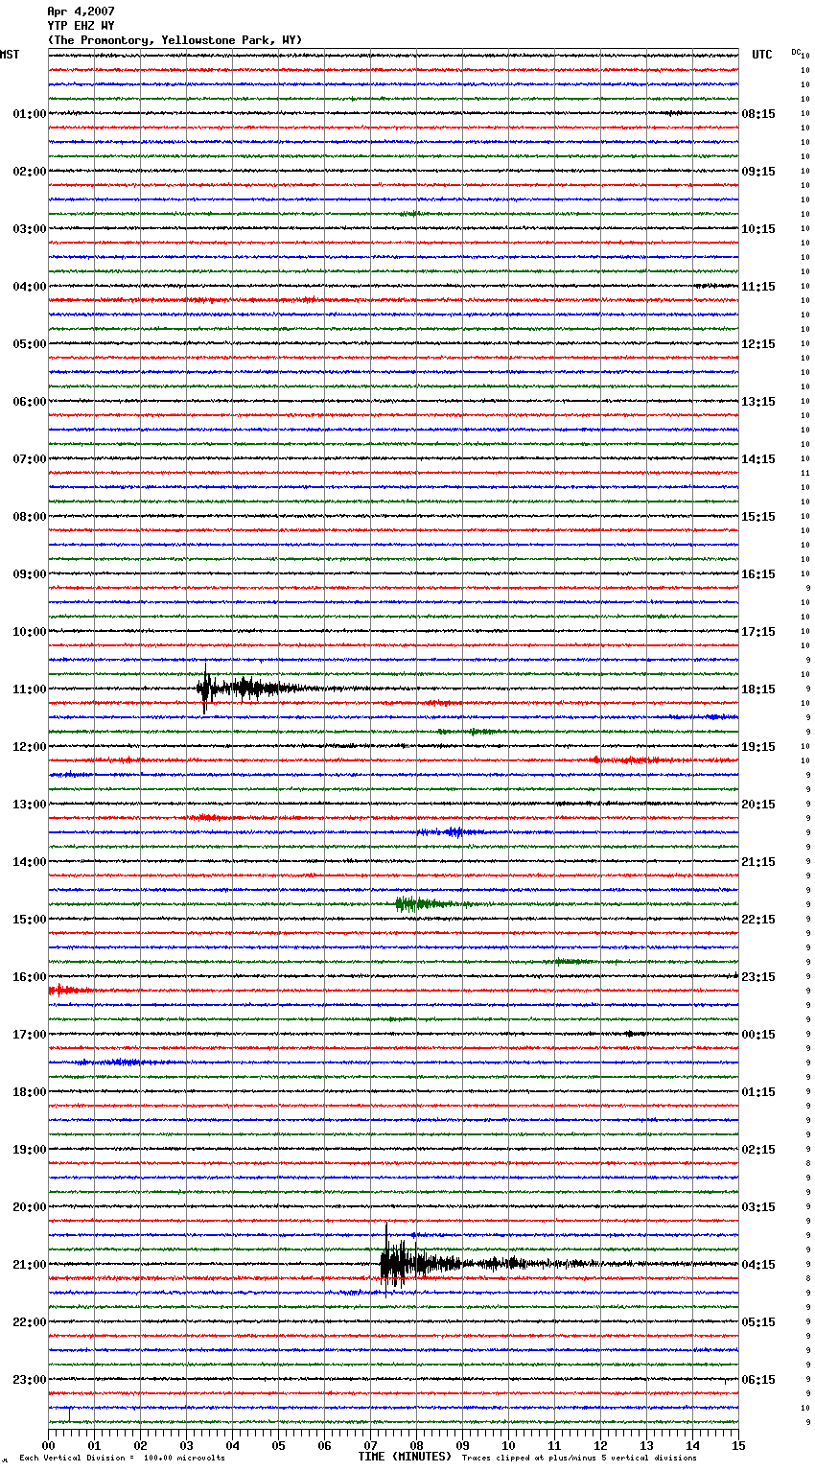Click minute tick label '12' on the bottom axis
The width and height of the screenshot is (815, 1471).
(600, 1445)
